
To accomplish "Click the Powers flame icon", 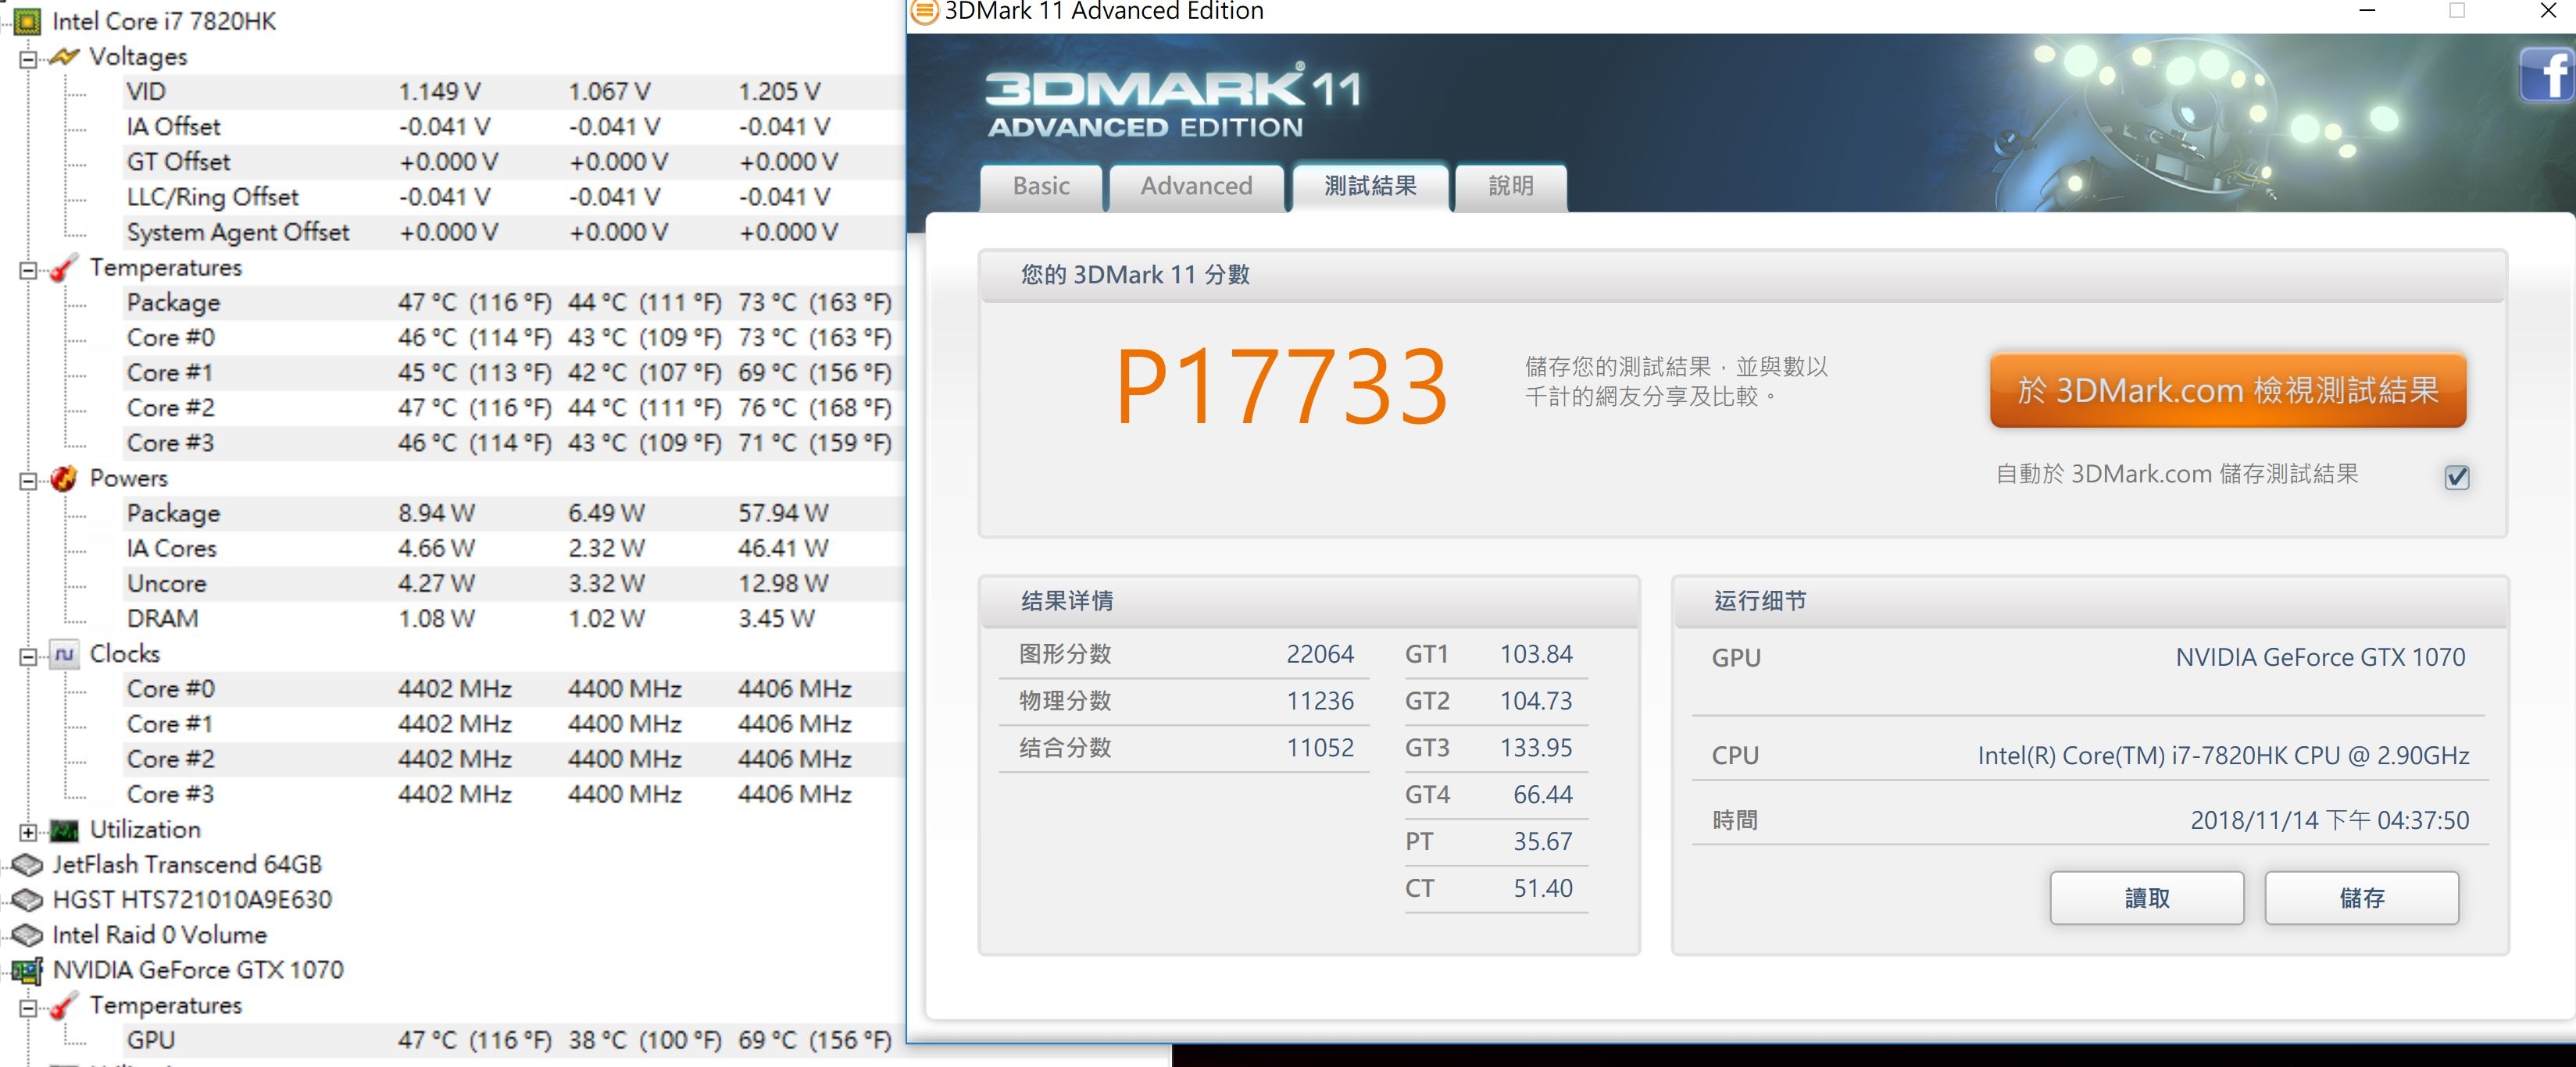I will tap(63, 478).
